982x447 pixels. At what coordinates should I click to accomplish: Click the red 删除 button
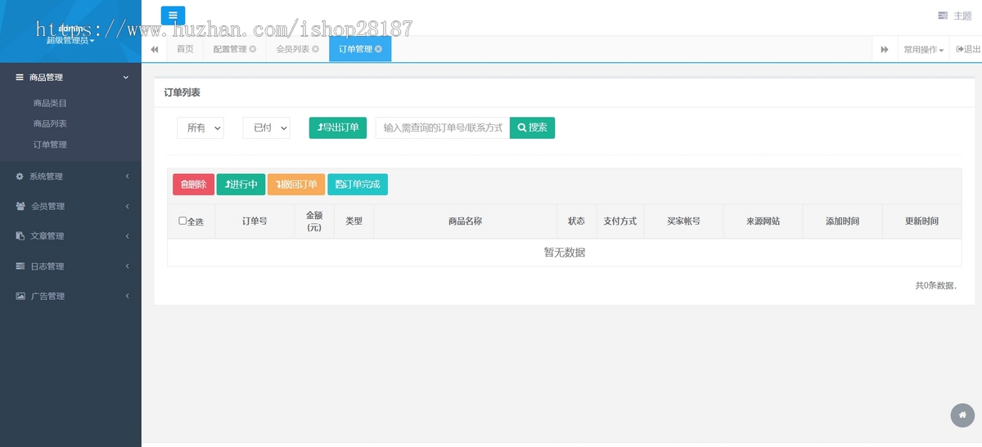(x=193, y=185)
